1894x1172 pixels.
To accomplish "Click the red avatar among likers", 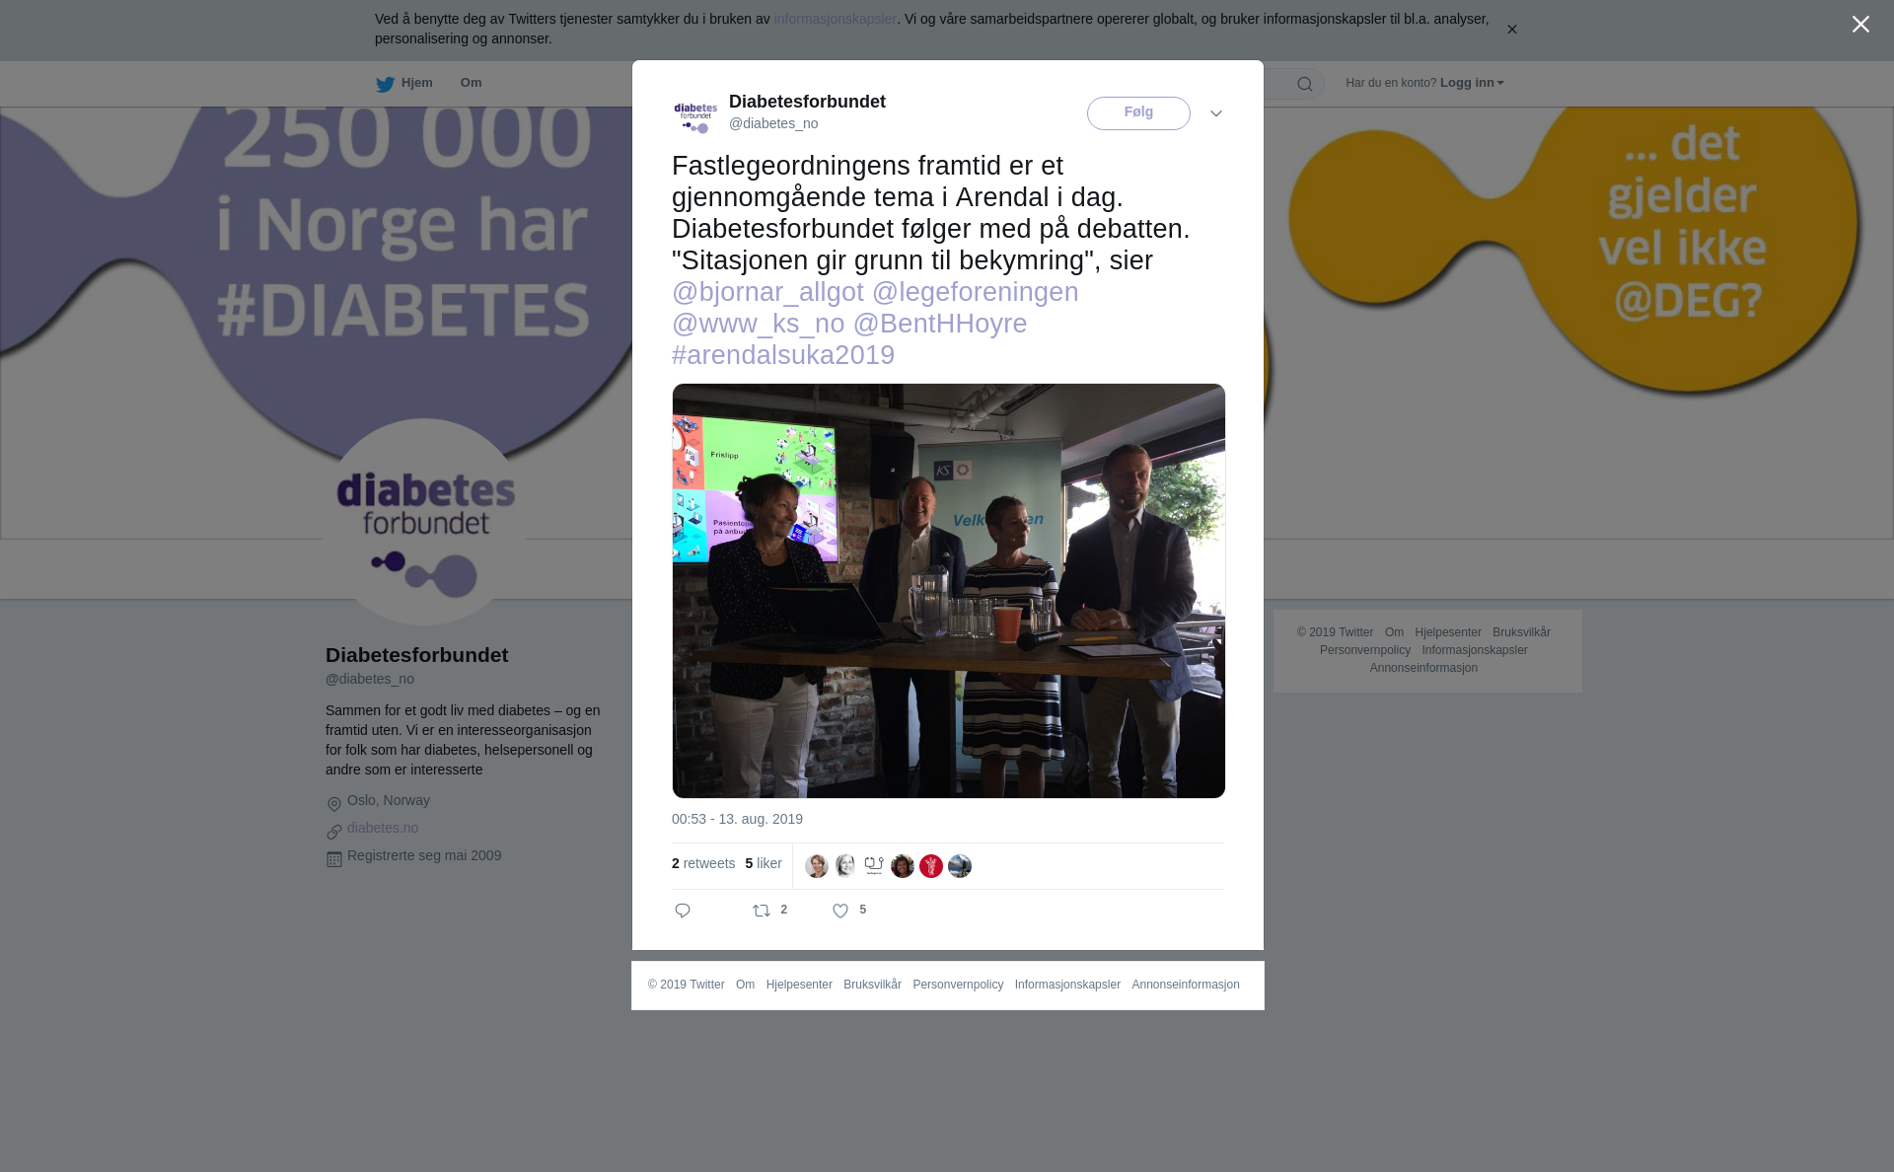I will pyautogui.click(x=931, y=866).
